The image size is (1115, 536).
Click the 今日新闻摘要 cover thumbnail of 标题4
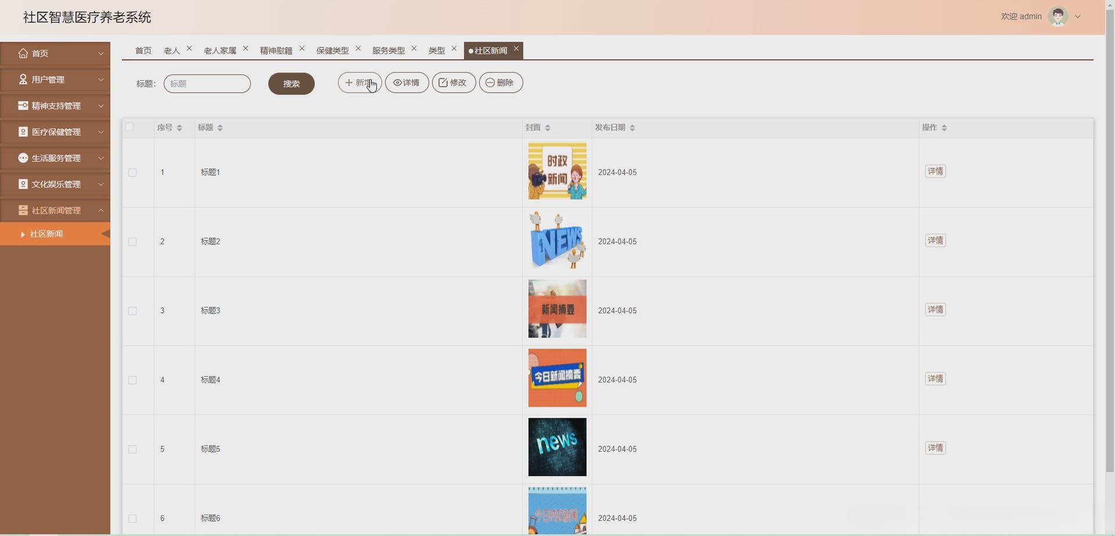coord(557,378)
